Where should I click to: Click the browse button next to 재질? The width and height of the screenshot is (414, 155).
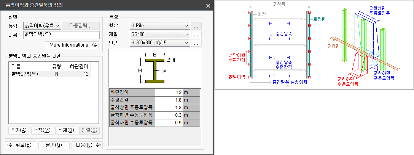(196, 34)
